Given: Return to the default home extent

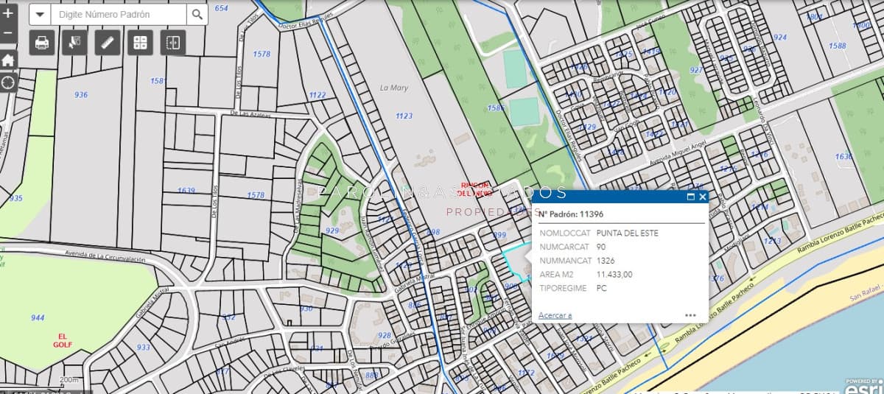Looking at the screenshot, I should pyautogui.click(x=7, y=60).
